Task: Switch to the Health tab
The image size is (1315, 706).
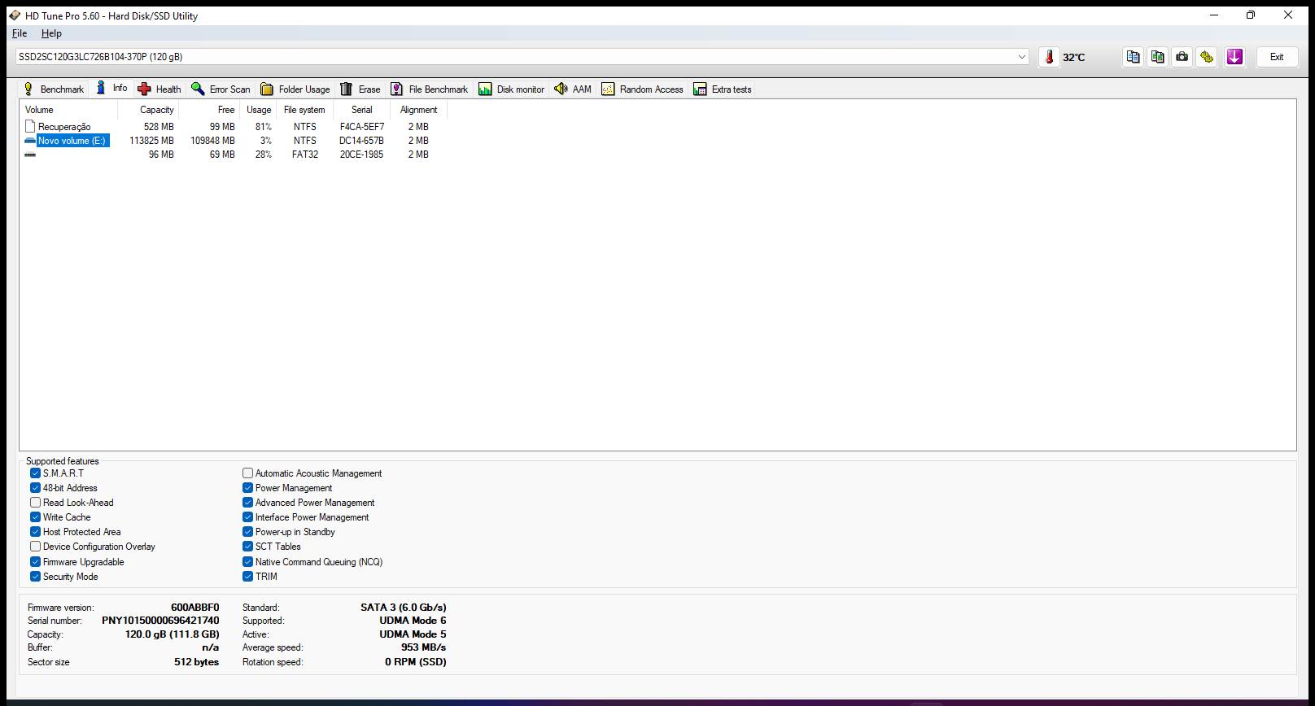Action: (159, 89)
